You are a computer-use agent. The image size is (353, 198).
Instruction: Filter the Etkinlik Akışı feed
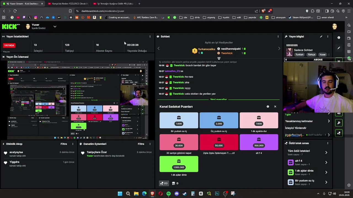point(64,144)
